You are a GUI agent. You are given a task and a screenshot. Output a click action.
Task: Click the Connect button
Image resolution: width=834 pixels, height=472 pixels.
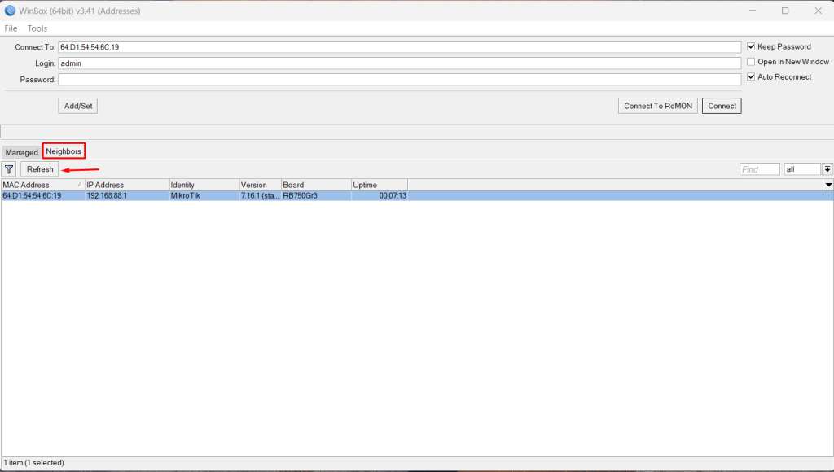click(722, 106)
